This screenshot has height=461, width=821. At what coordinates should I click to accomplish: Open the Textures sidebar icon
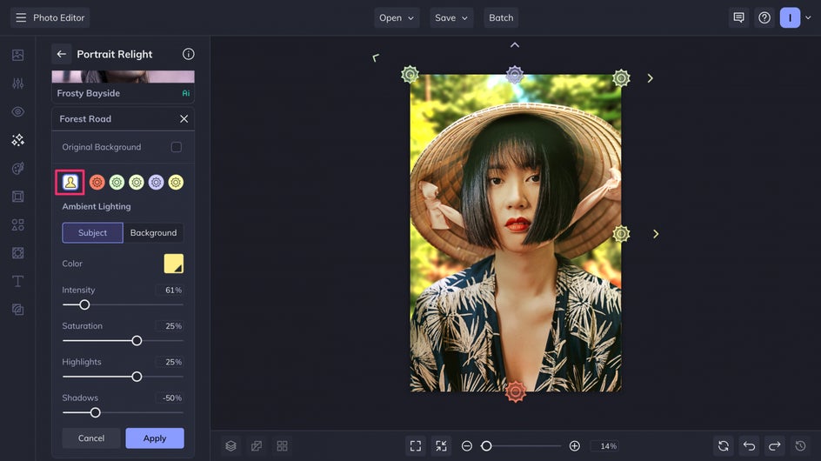(x=17, y=253)
